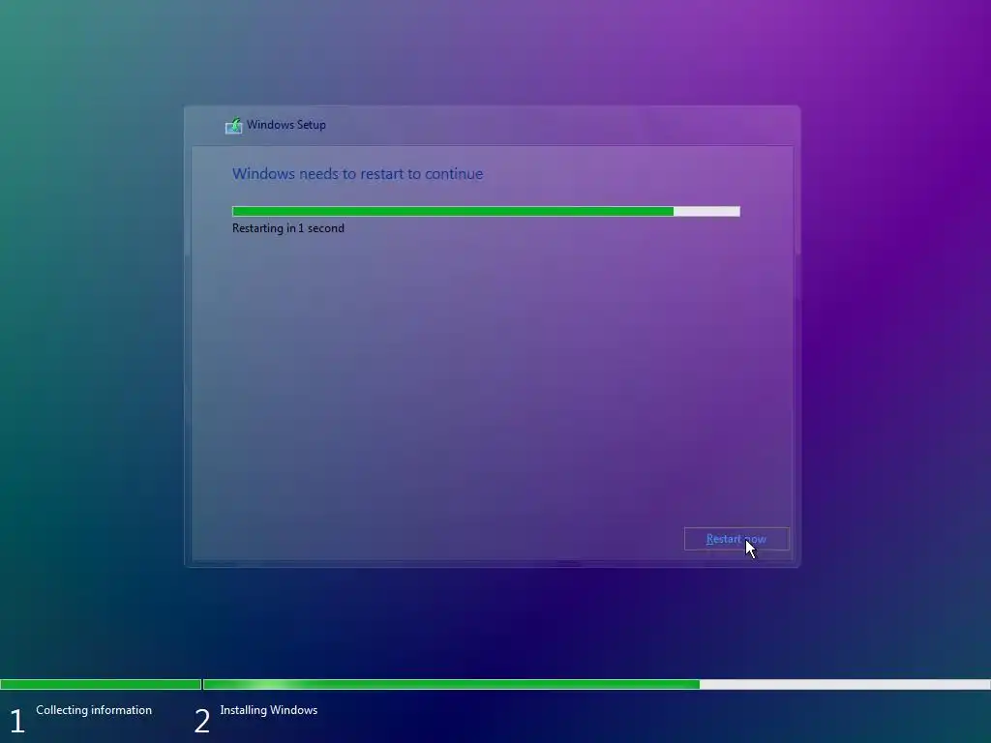
Task: Click the 'Collecting information' step label
Action: 94,709
